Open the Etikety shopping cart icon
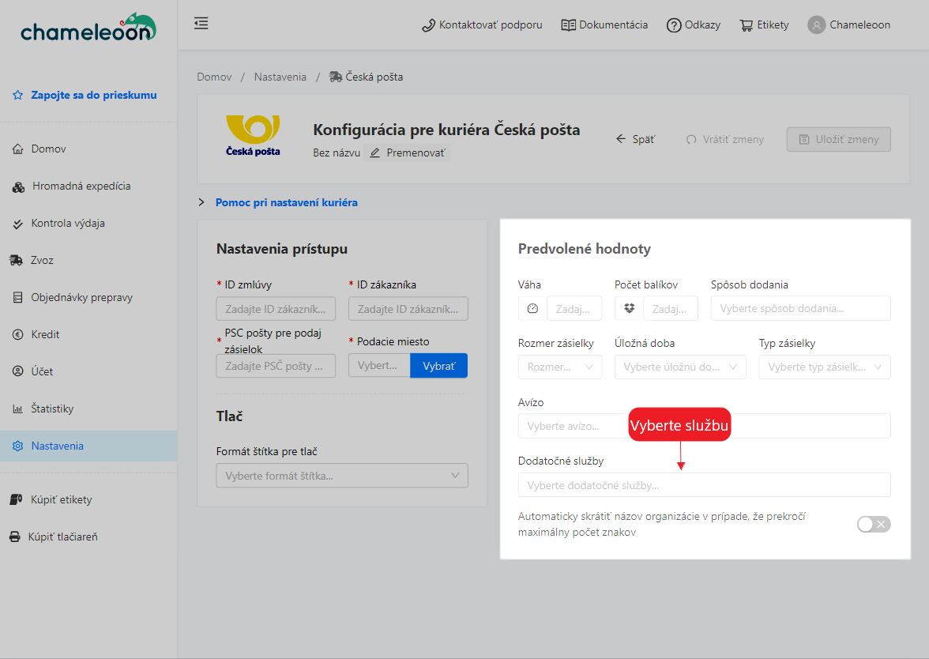929x659 pixels. tap(746, 25)
